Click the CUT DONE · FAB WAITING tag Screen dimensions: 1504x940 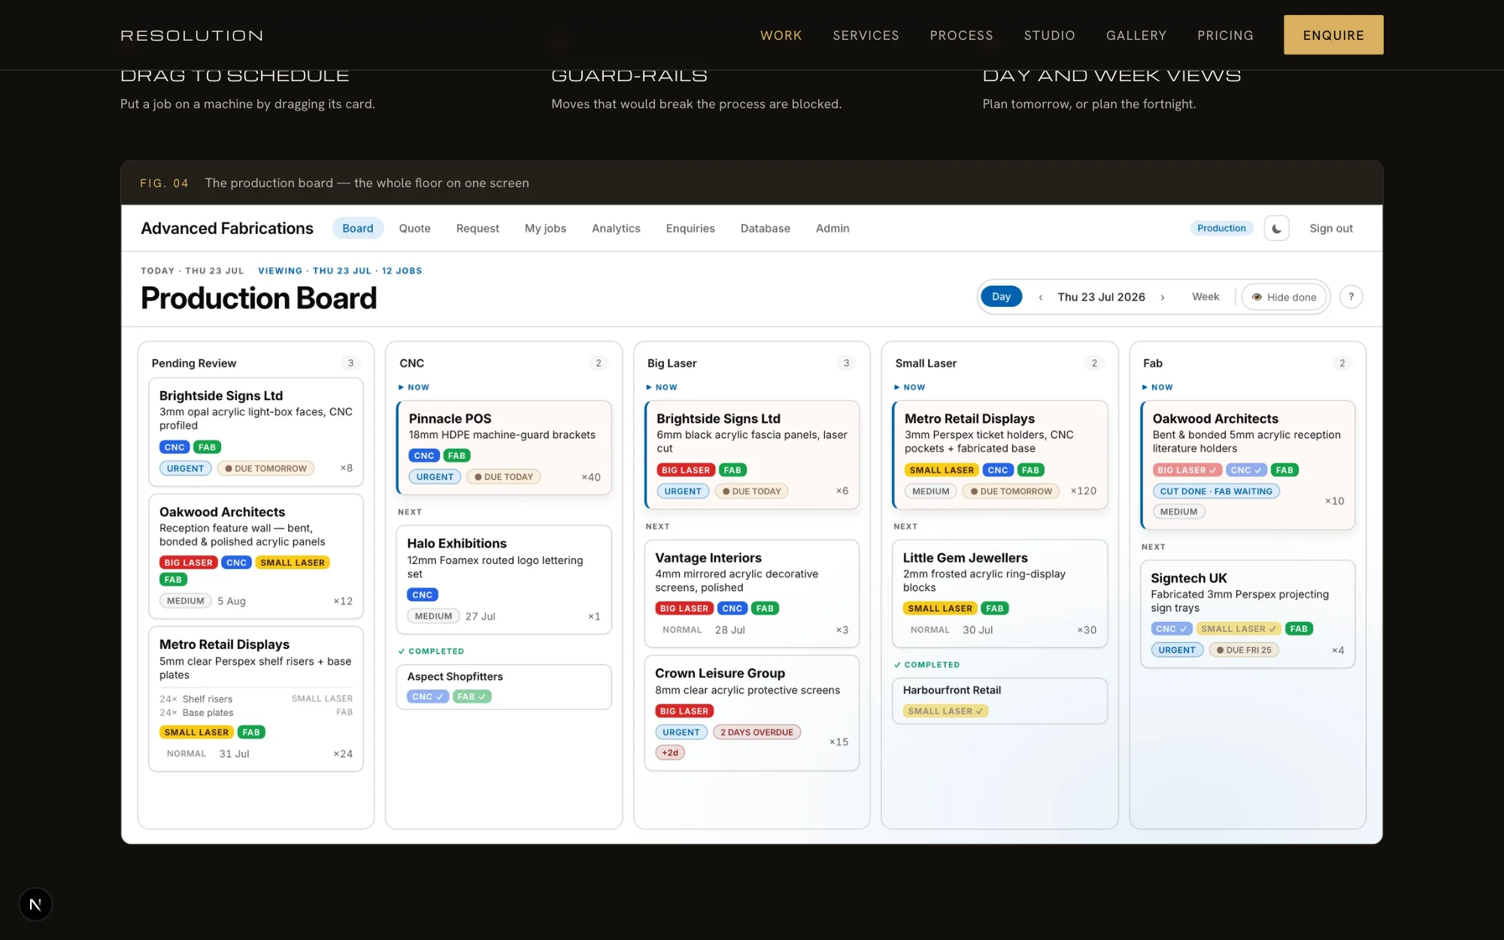(x=1215, y=491)
